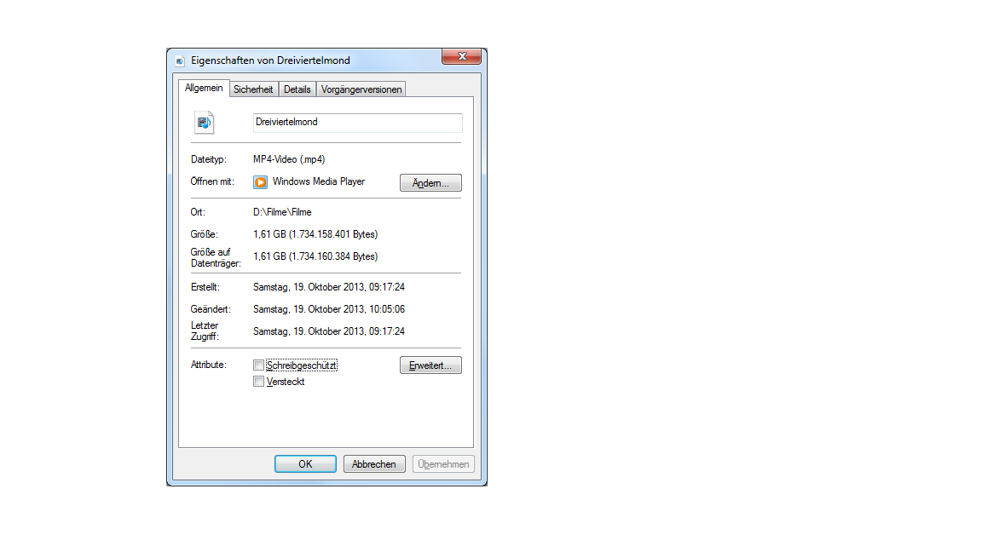Screen dimensions: 982x552
Task: Confirm with the OK button
Action: pyautogui.click(x=306, y=463)
